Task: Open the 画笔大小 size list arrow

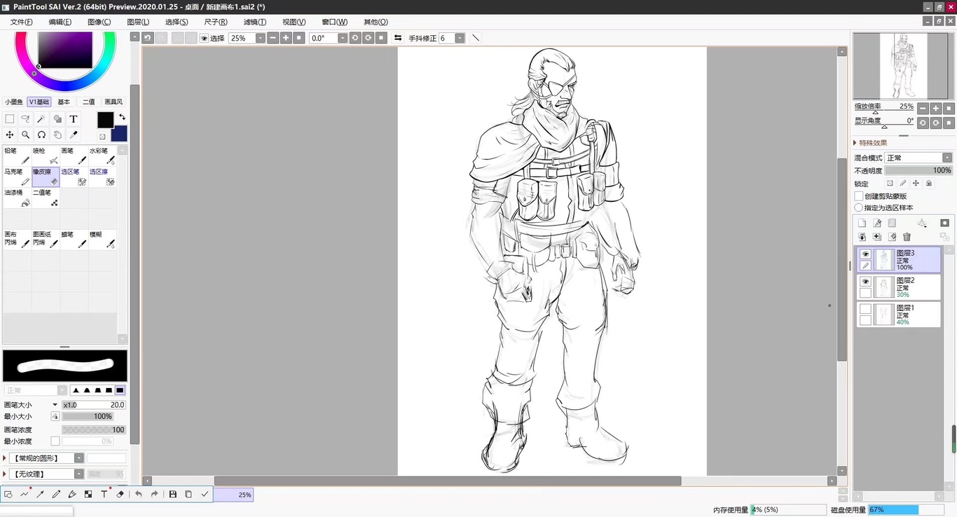Action: click(55, 405)
